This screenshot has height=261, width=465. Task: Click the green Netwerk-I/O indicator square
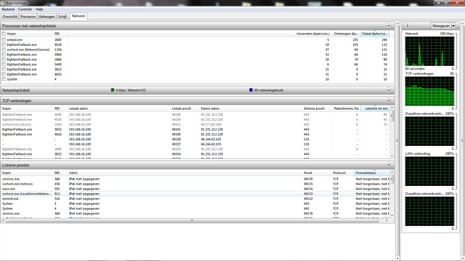tap(113, 90)
